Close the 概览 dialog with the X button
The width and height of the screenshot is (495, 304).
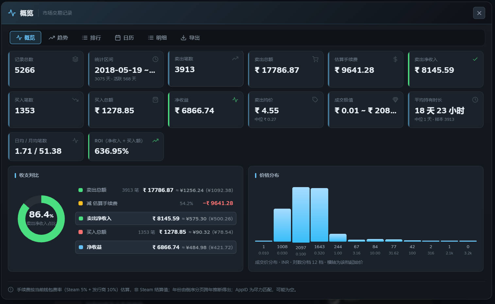[x=479, y=13]
